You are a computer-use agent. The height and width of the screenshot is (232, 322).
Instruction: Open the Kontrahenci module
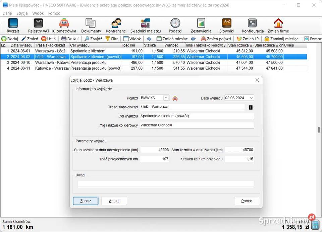pyautogui.click(x=116, y=26)
